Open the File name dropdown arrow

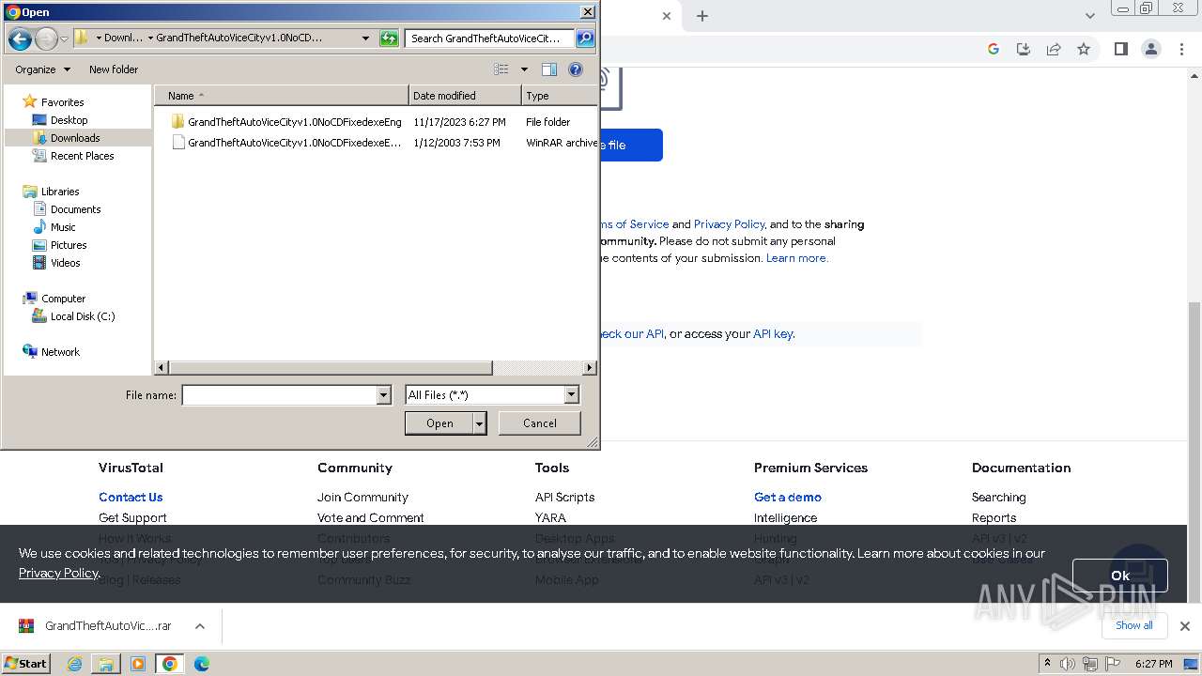click(383, 395)
